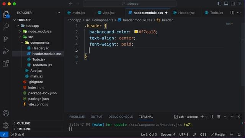Toggle the bottom panel layout button
Screen dimensions: 245x138
point(226,3)
